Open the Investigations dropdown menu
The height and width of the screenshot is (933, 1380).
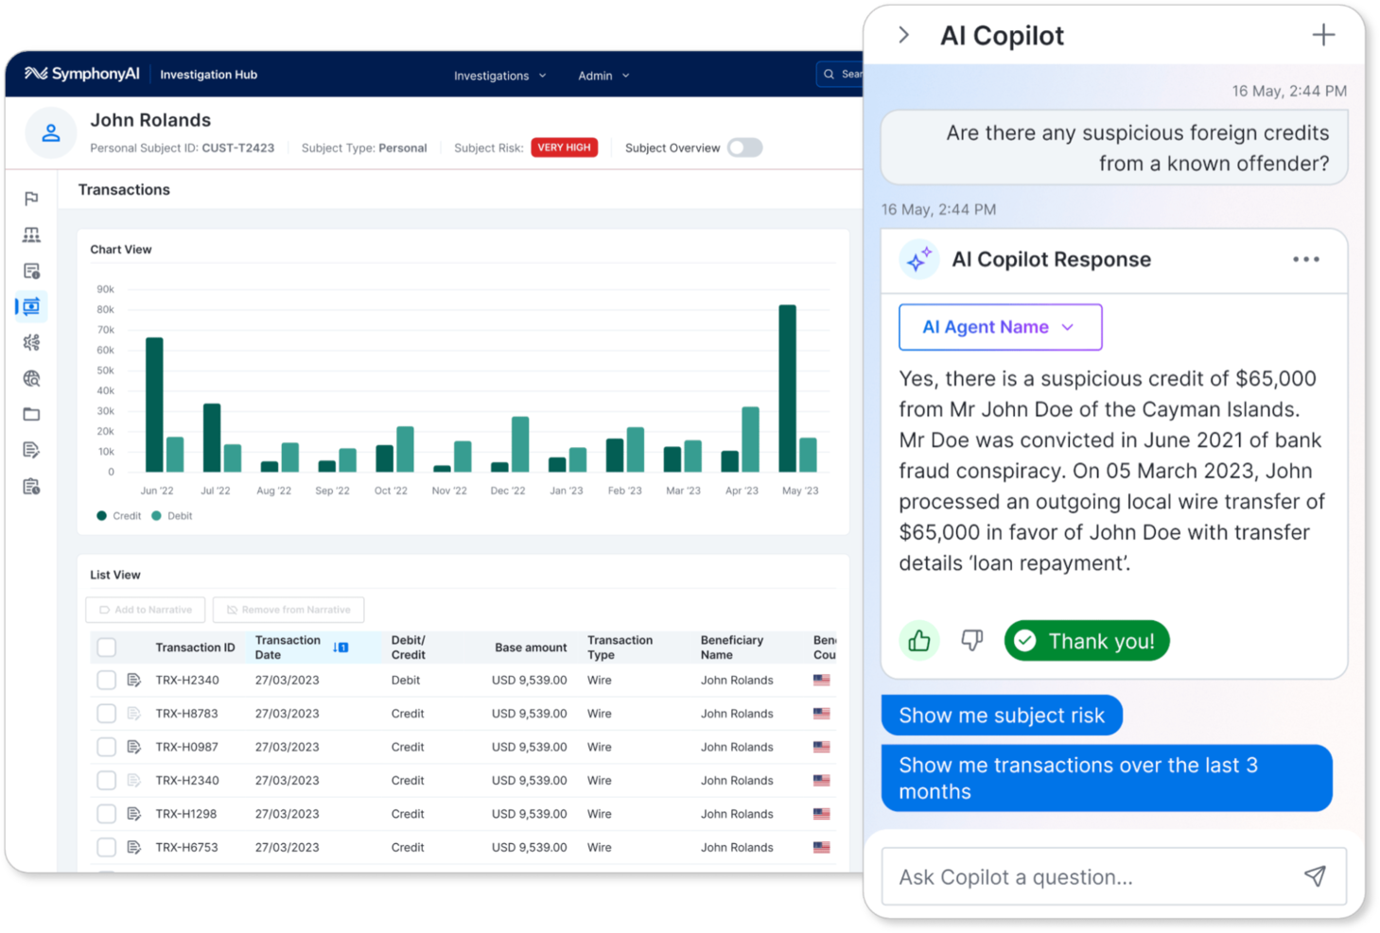pos(499,75)
